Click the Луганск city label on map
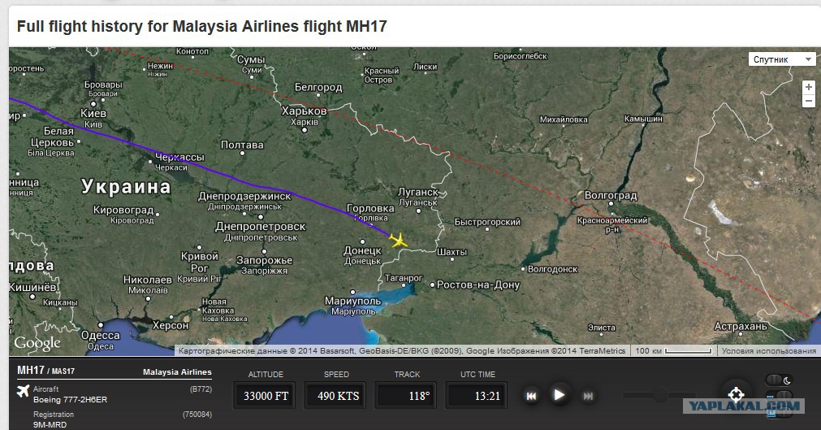Screen dimensions: 821x430 (418, 192)
